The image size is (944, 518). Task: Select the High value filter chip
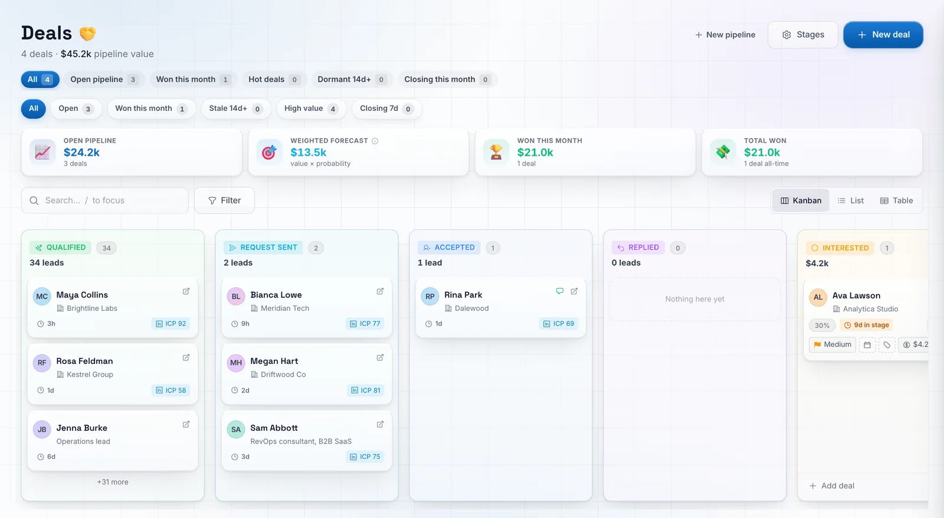[311, 109]
